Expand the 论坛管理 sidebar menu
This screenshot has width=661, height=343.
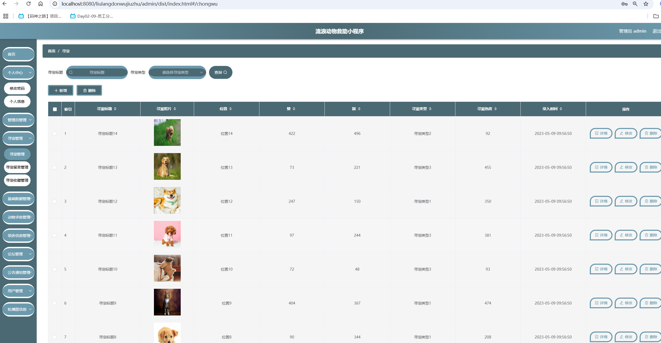tap(18, 254)
